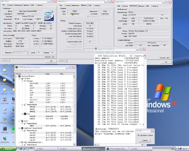Switch to SPD tab in middle CPU-Z window
This screenshot has width=189, height=151.
90,6
